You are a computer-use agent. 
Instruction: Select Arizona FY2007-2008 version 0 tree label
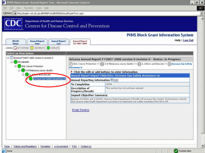[x=33, y=58]
